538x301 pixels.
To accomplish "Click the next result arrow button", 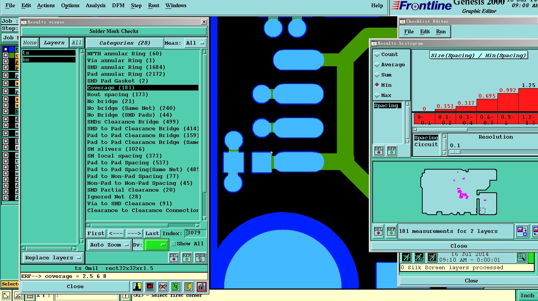I will click(134, 233).
